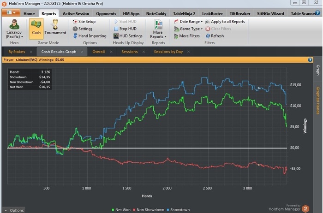Expand the Date Range filter
This screenshot has width=323, height=213.
click(x=188, y=21)
